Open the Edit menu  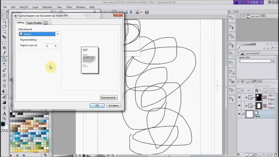[x=13, y=7]
